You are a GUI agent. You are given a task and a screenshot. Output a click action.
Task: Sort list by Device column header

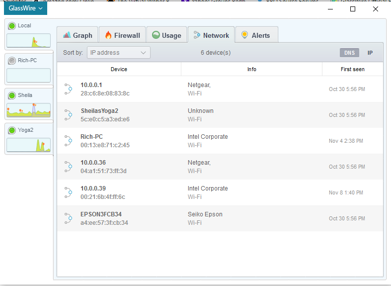(x=119, y=69)
